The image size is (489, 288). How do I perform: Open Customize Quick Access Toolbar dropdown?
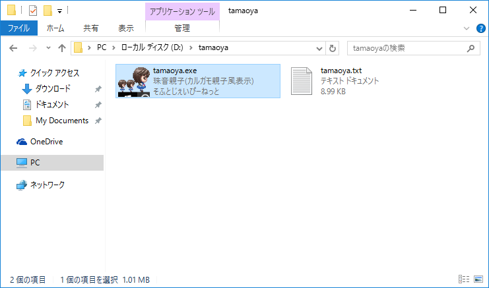click(x=59, y=11)
